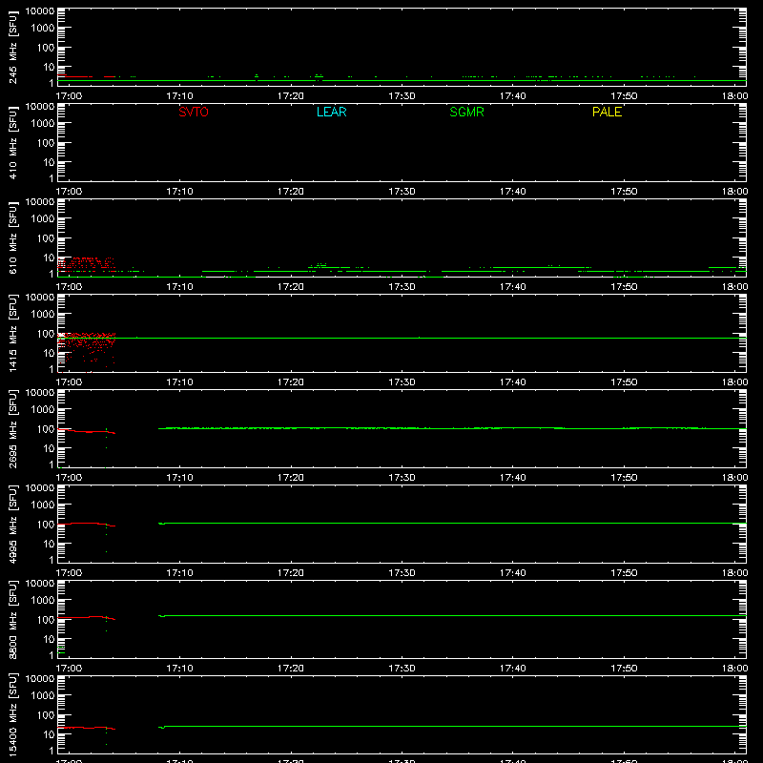Select the green SGMR station label
Image resolution: width=763 pixels, height=763 pixels.
(466, 112)
